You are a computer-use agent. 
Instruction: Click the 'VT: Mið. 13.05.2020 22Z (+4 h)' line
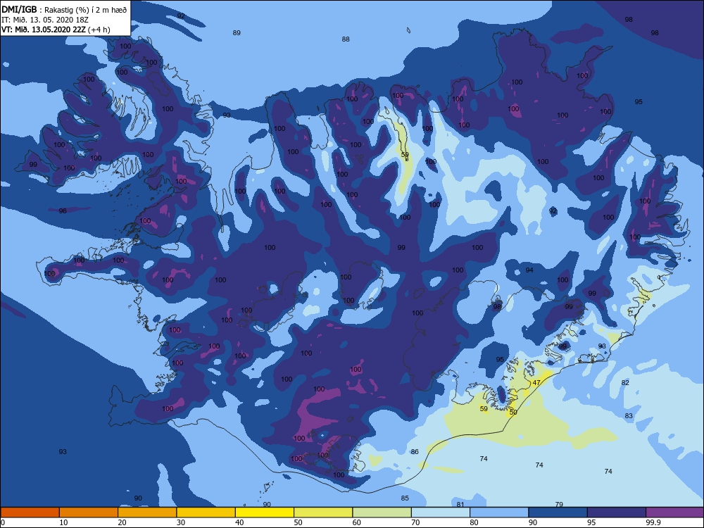point(56,30)
